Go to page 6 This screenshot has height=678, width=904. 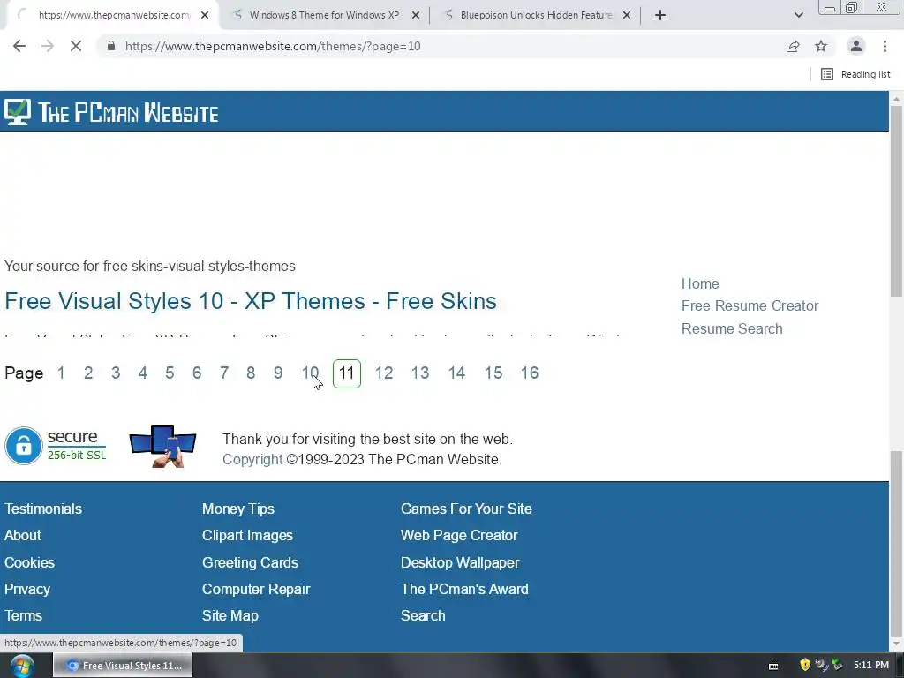[x=197, y=373]
